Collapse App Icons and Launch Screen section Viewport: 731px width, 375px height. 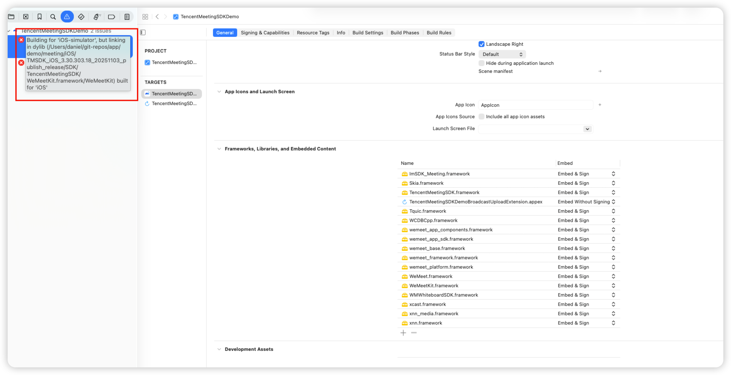[219, 92]
